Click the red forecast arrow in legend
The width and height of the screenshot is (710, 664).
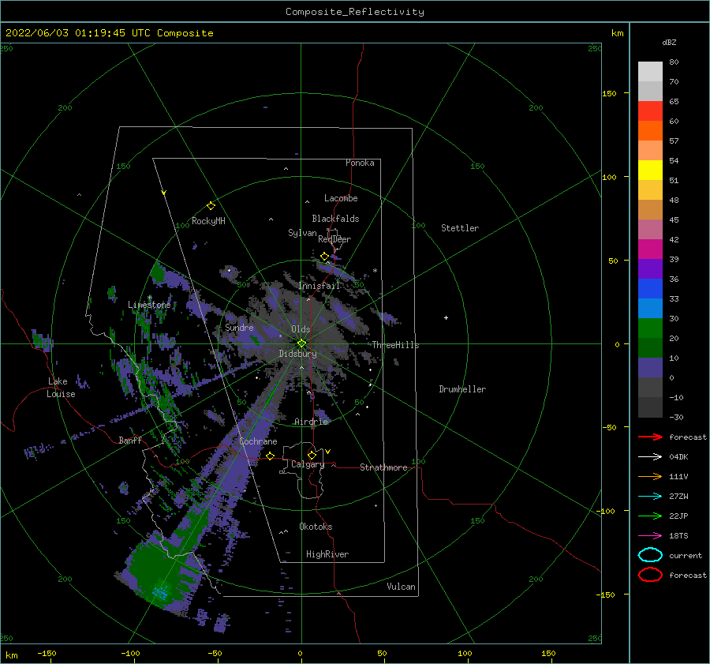coord(650,437)
